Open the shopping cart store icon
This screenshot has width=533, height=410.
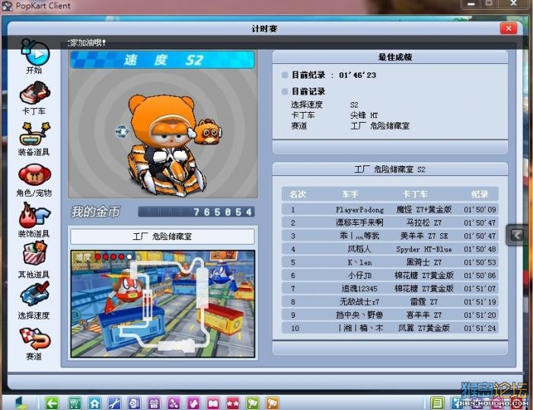75,404
